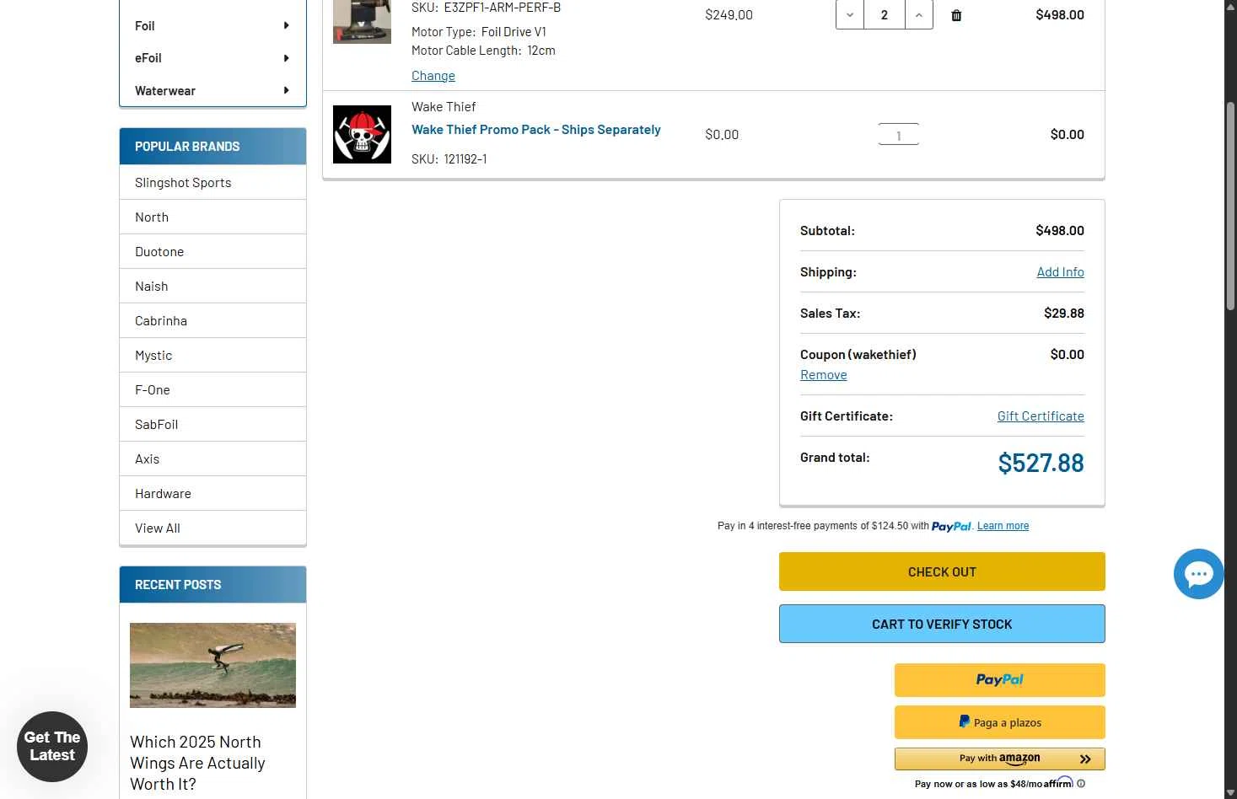This screenshot has width=1237, height=799.
Task: Click the SKU 121192-1 text
Action: 449,159
